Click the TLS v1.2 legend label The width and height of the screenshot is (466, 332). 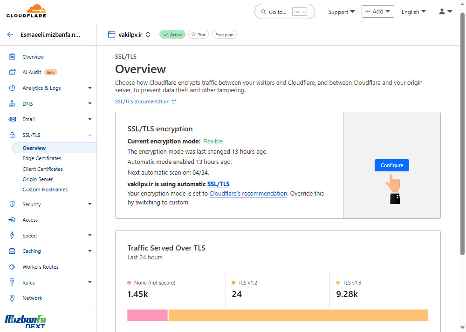click(x=247, y=283)
